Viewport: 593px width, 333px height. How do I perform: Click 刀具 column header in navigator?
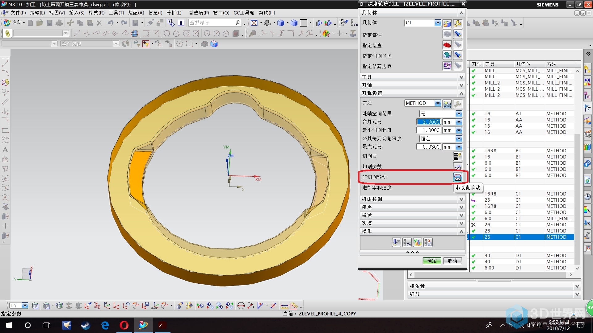click(498, 64)
